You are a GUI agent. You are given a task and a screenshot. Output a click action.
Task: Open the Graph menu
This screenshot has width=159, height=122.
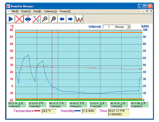click(26, 11)
